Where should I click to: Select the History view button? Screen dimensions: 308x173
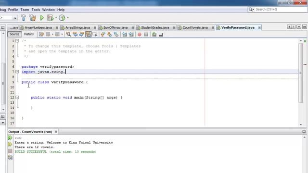(x=29, y=34)
